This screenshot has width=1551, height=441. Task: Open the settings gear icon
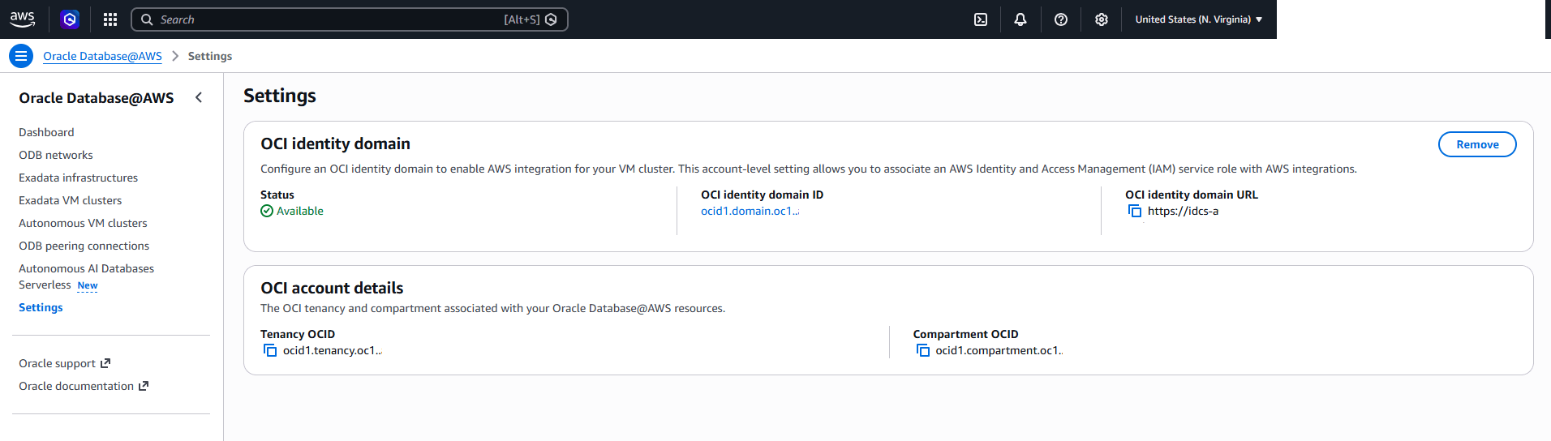[x=1102, y=19]
